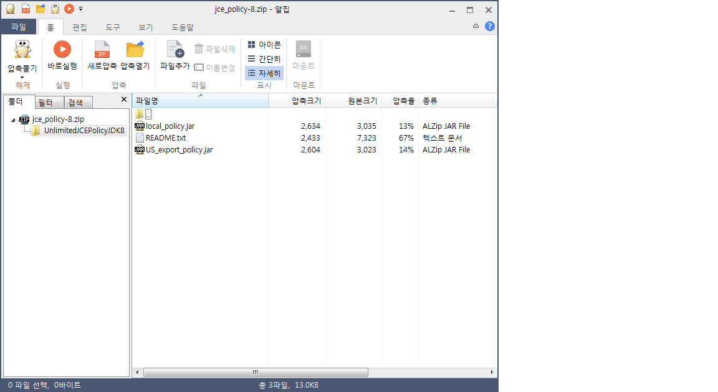Click the 이름변경 rename button

214,68
